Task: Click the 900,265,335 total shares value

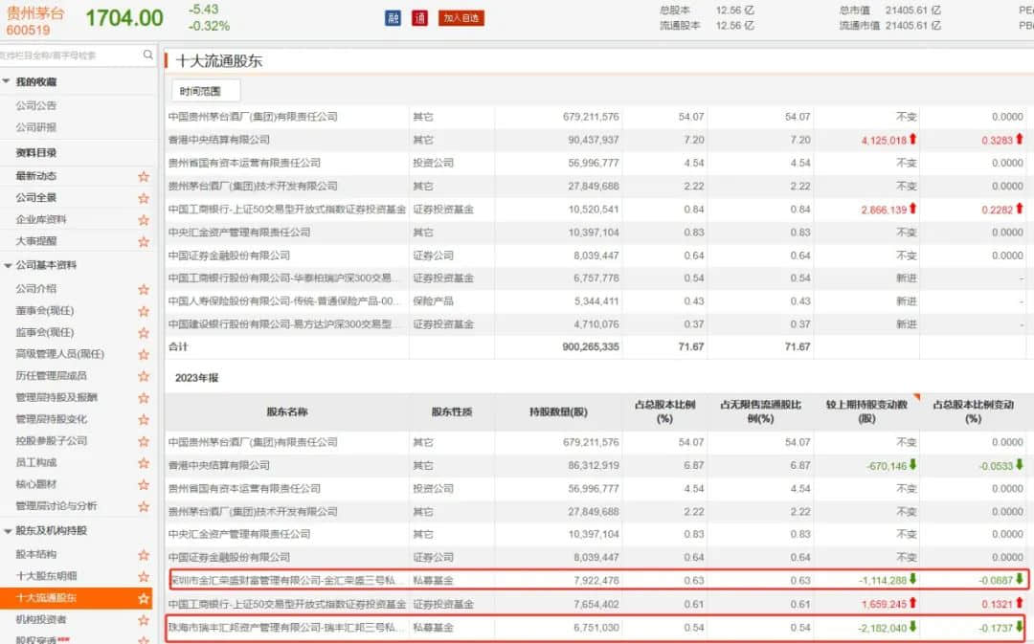Action: click(591, 346)
